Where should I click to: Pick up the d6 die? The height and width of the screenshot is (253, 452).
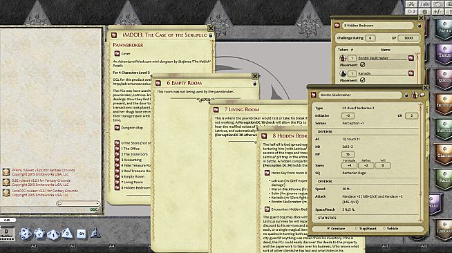point(82,234)
